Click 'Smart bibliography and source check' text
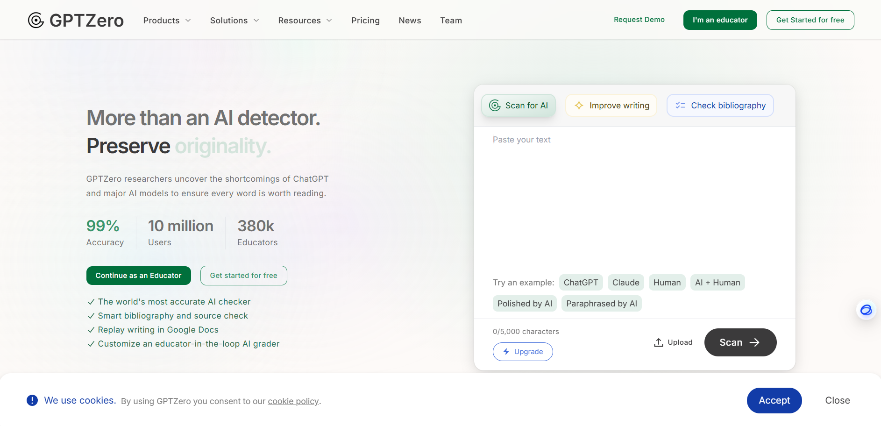Image resolution: width=881 pixels, height=426 pixels. (x=173, y=316)
